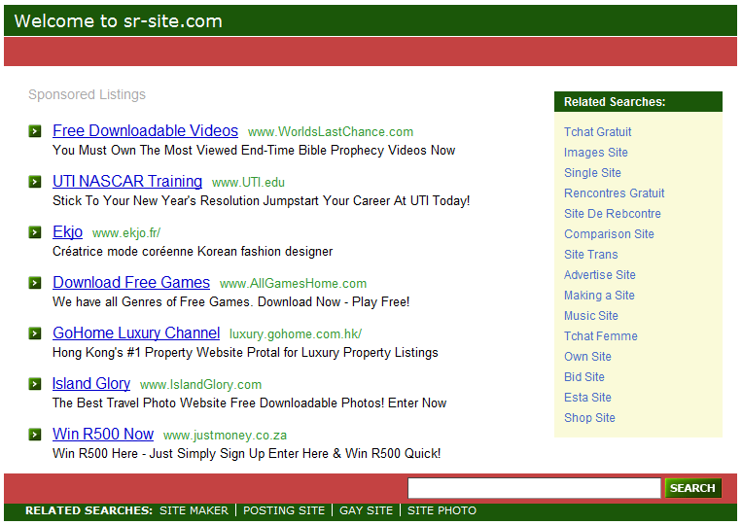
Task: Click the luxury.gohome.com.hk/ URL
Action: coord(296,334)
